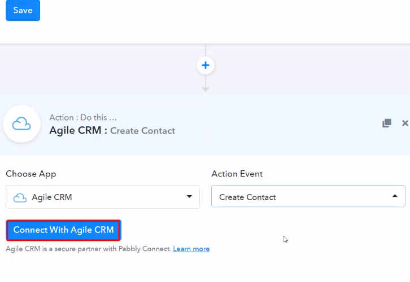
Task: Click the small cloud icon in Choose App field
Action: point(20,197)
